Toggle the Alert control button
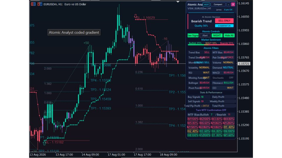282x158 pixels. click(x=205, y=35)
